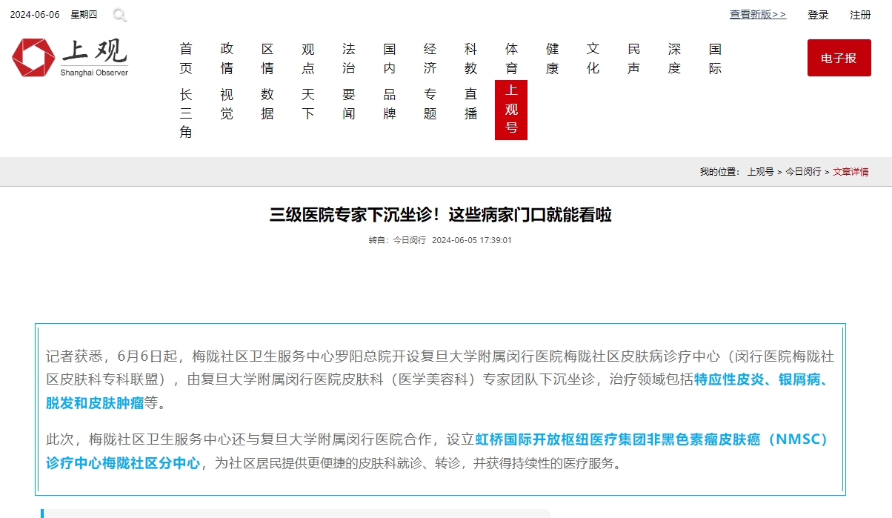
Task: Open the 经济 navigation section
Action: tap(430, 59)
